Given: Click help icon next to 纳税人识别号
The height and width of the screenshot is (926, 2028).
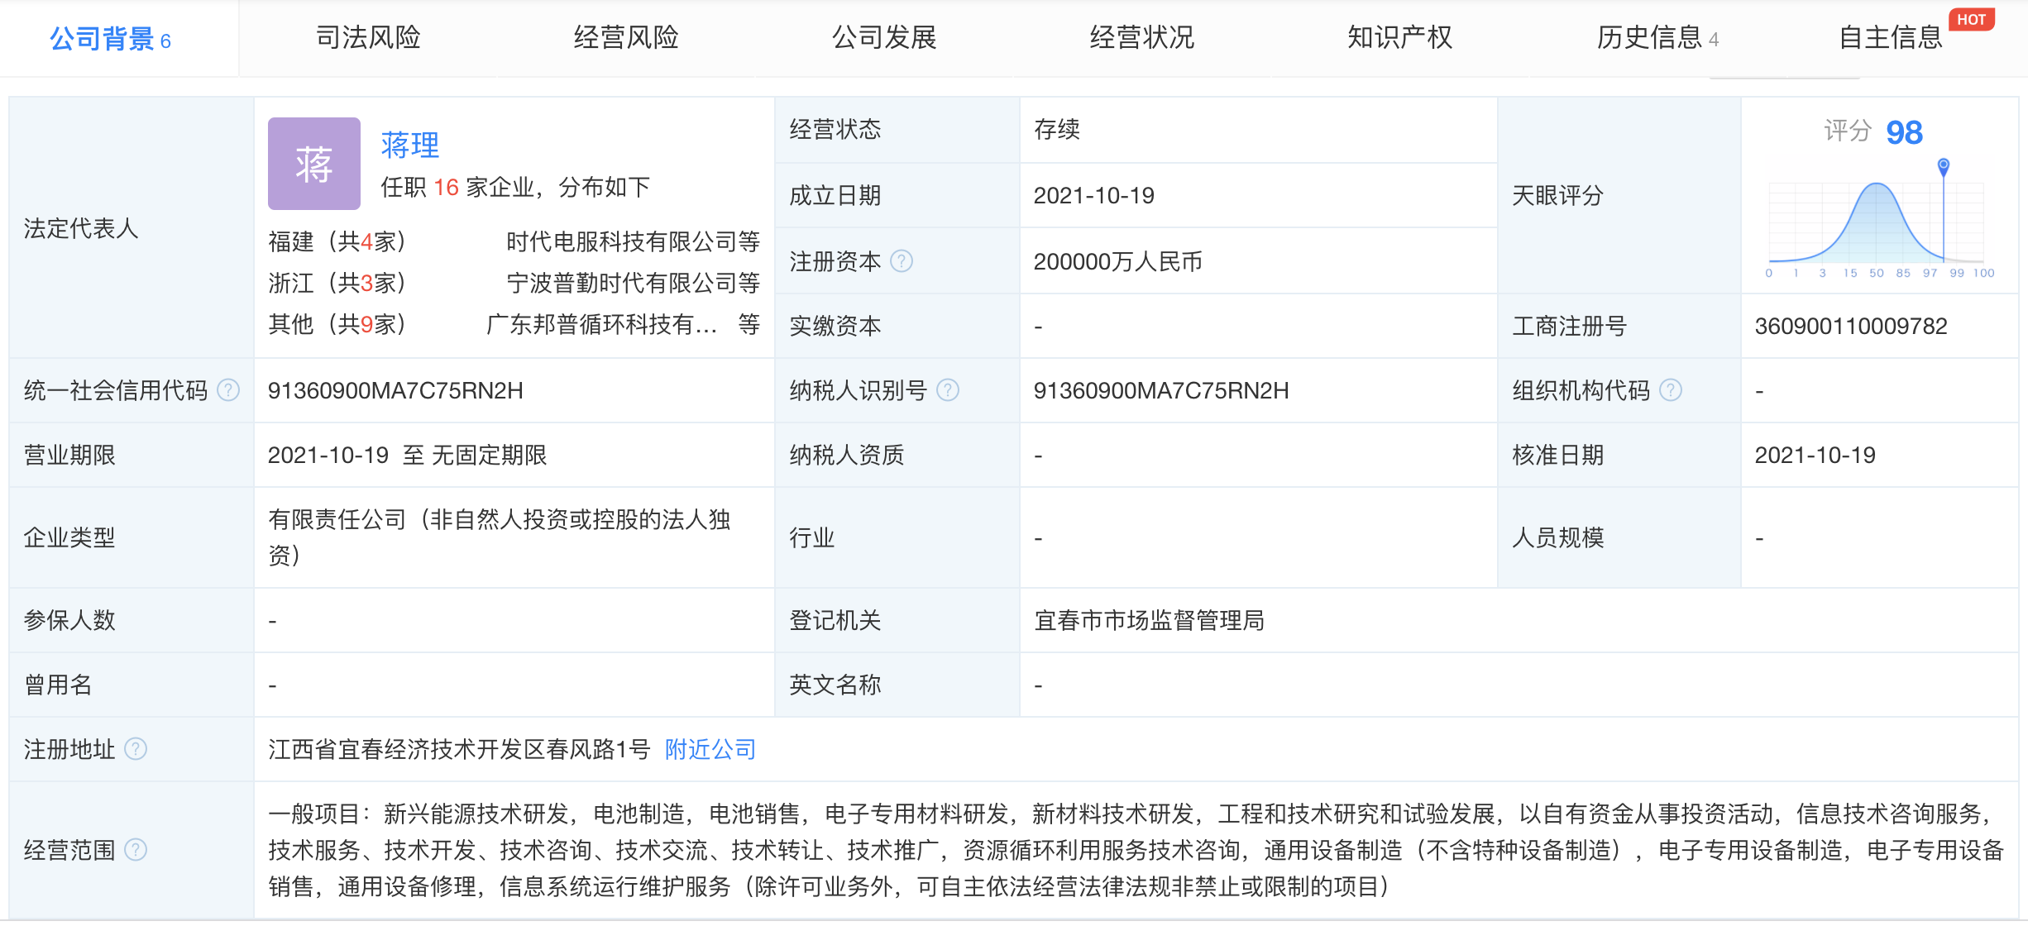Looking at the screenshot, I should [948, 390].
